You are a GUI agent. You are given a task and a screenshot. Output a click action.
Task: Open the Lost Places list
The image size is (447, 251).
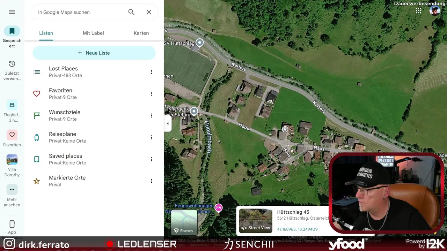(94, 72)
